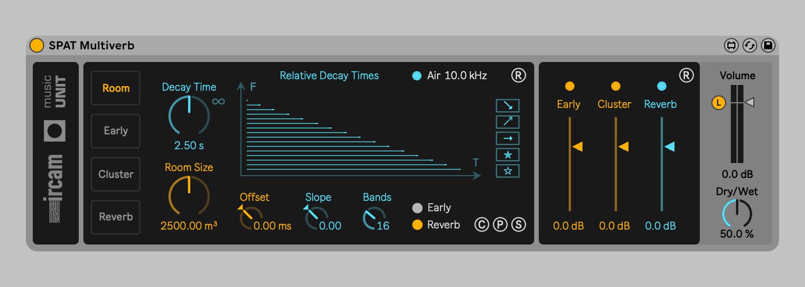Toggle the Reverb level enable dot
This screenshot has width=805, height=287.
pyautogui.click(x=661, y=86)
